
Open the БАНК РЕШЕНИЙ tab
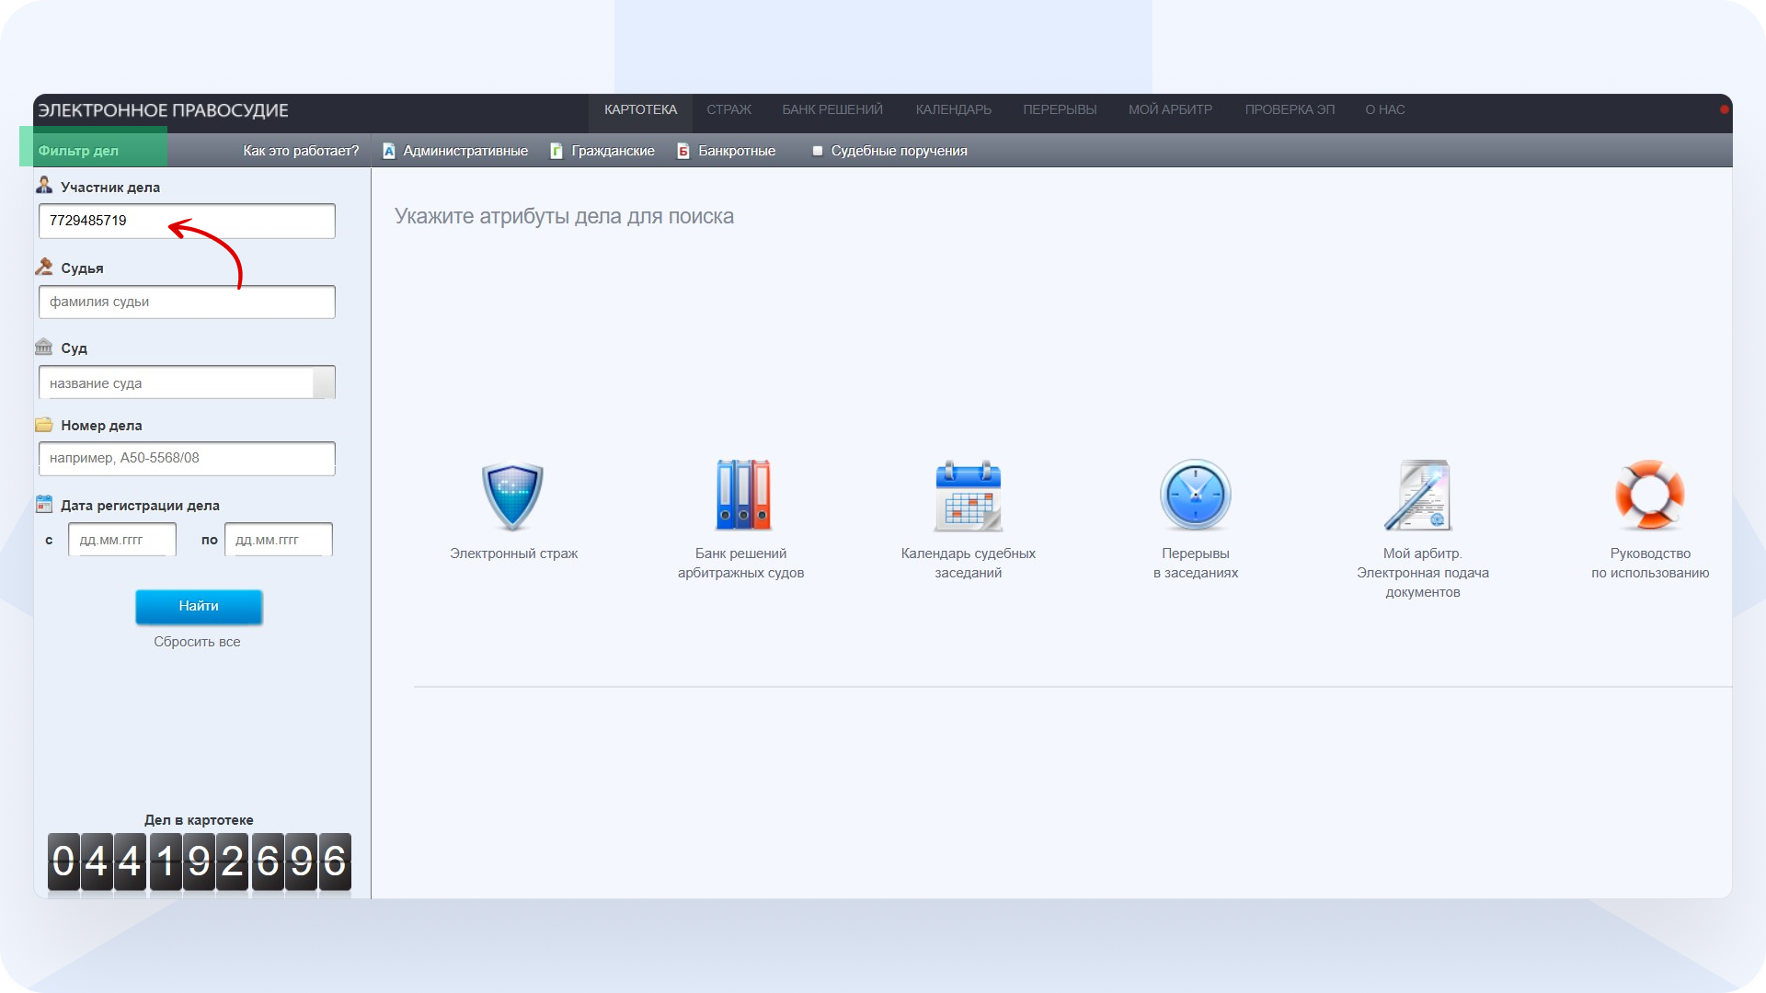(x=832, y=109)
